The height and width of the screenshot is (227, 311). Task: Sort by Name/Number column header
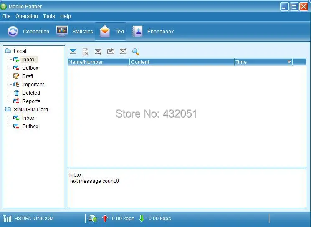click(x=99, y=62)
